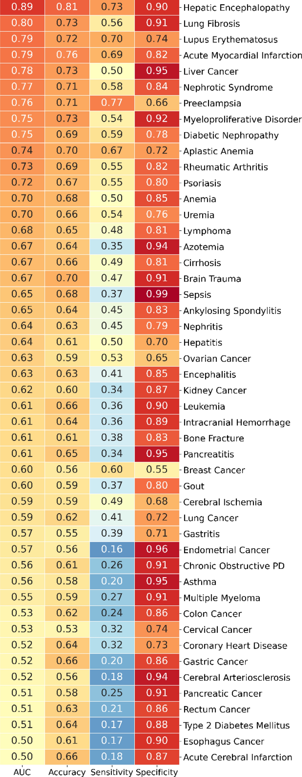Select the Ankylosing Spondylitis row label
302x777 pixels.
[232, 311]
